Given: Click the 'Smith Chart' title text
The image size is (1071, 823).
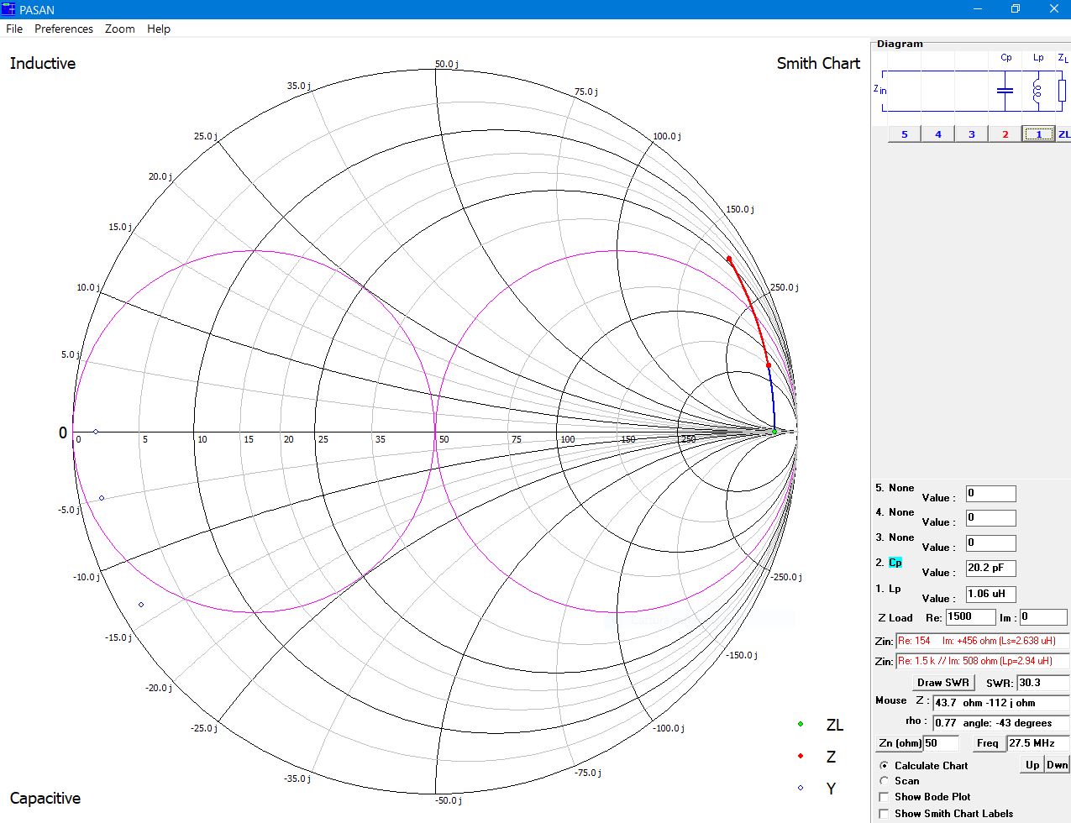Looking at the screenshot, I should click(x=818, y=64).
